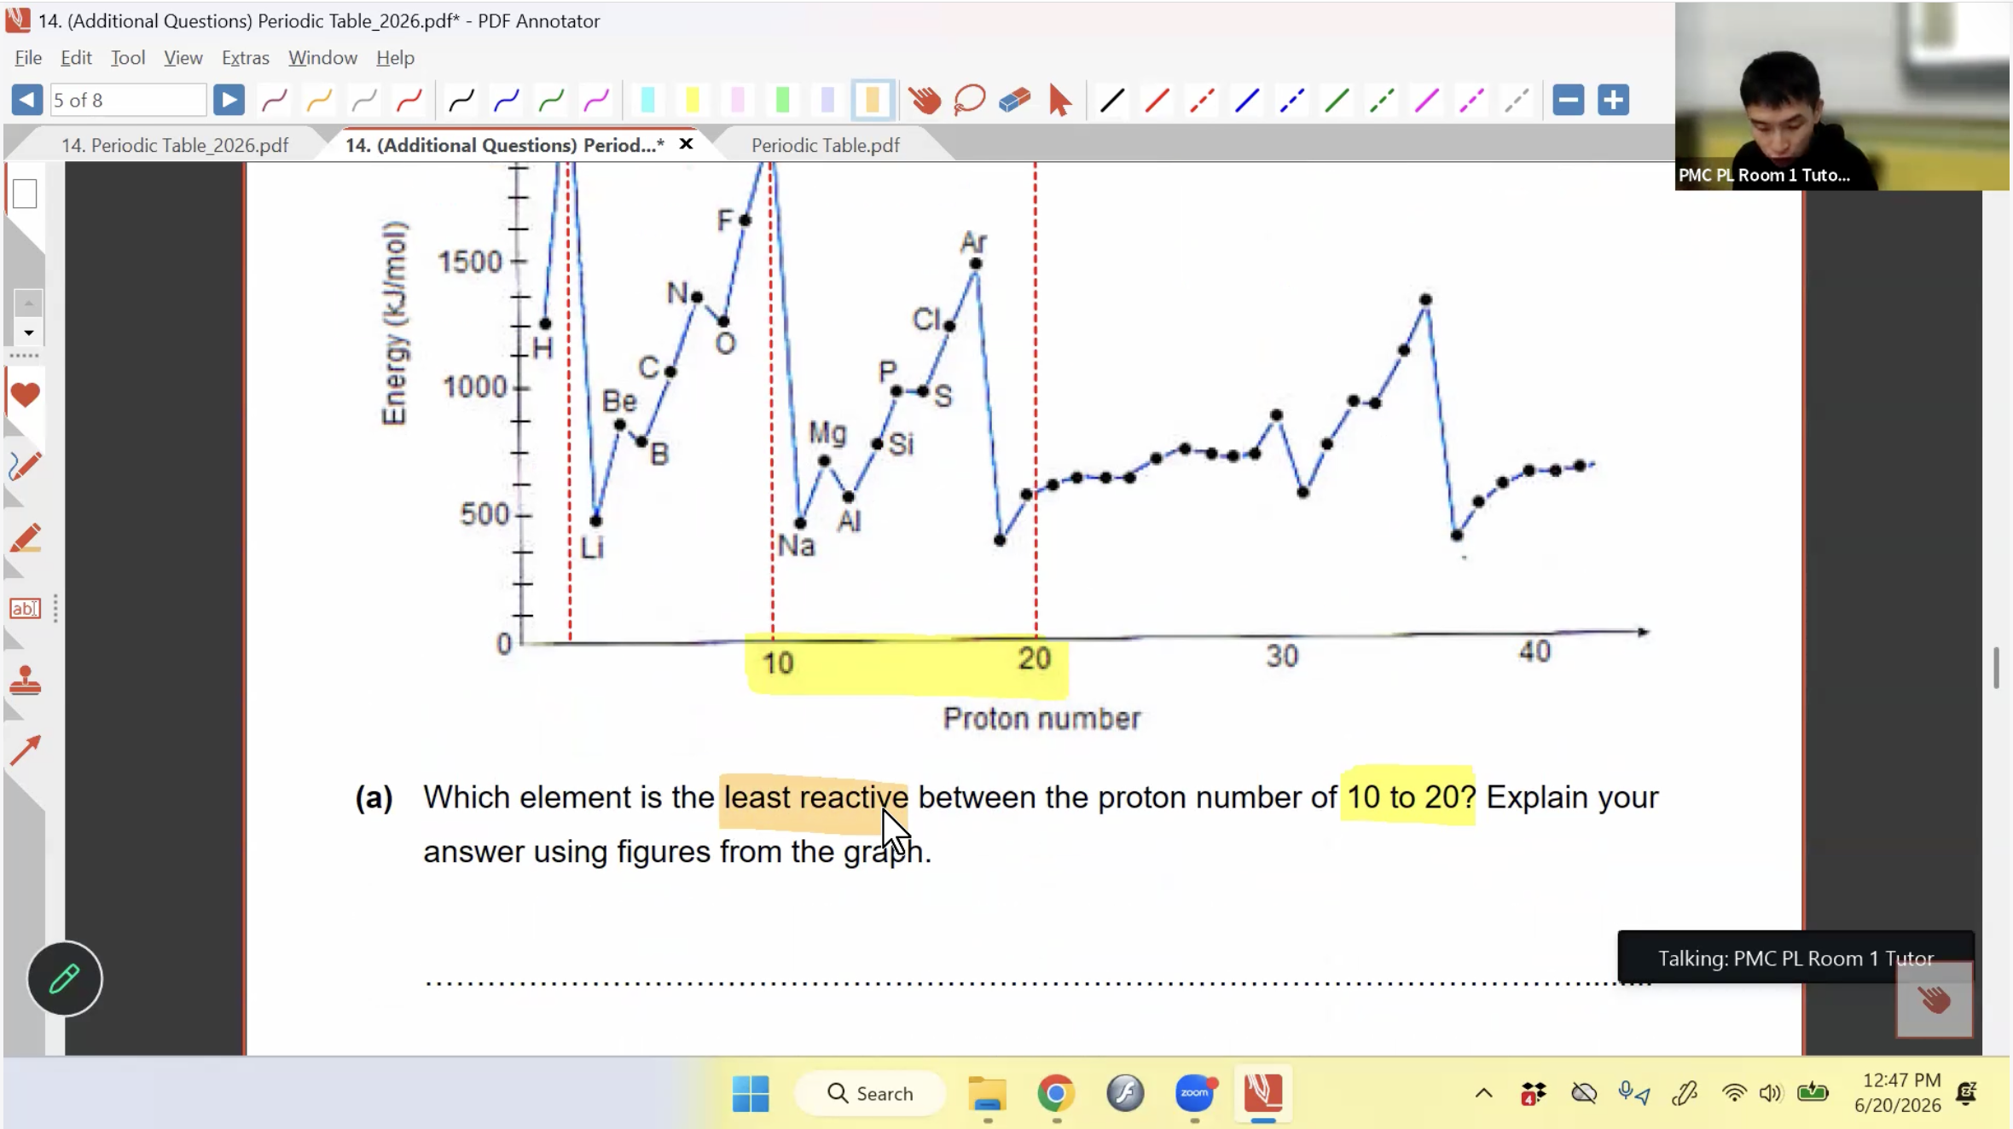2013x1129 pixels.
Task: Open the Edit menu
Action: pos(76,58)
